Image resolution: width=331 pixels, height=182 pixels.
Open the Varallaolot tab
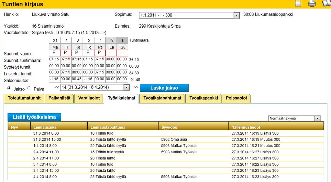(89, 98)
